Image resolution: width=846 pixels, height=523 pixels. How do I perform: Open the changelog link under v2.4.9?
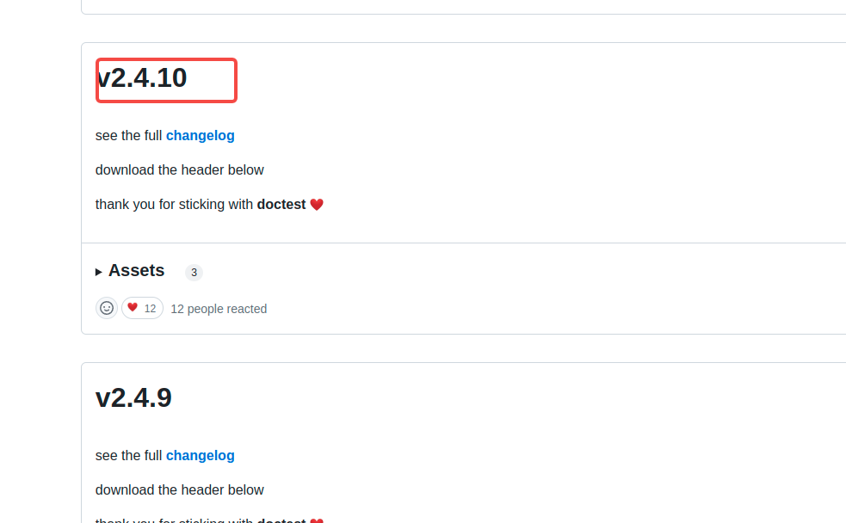click(x=201, y=456)
